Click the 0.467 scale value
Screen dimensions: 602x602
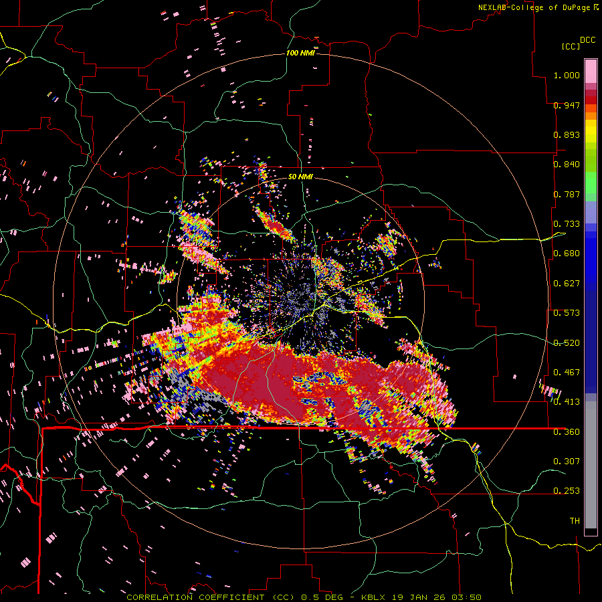[567, 373]
